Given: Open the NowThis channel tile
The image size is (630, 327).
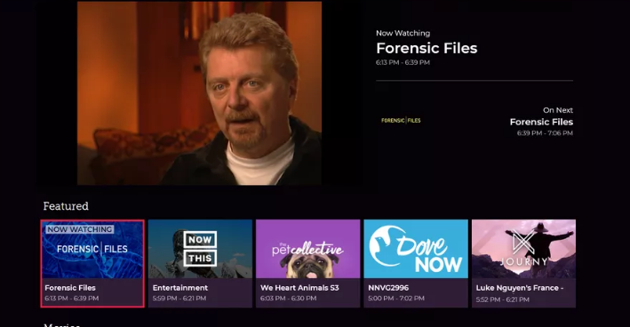Looking at the screenshot, I should (x=200, y=264).
